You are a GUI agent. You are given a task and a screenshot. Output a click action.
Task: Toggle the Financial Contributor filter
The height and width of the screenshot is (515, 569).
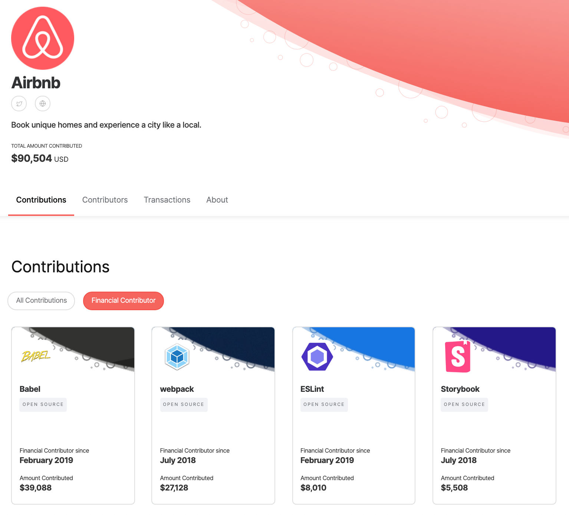pos(124,301)
